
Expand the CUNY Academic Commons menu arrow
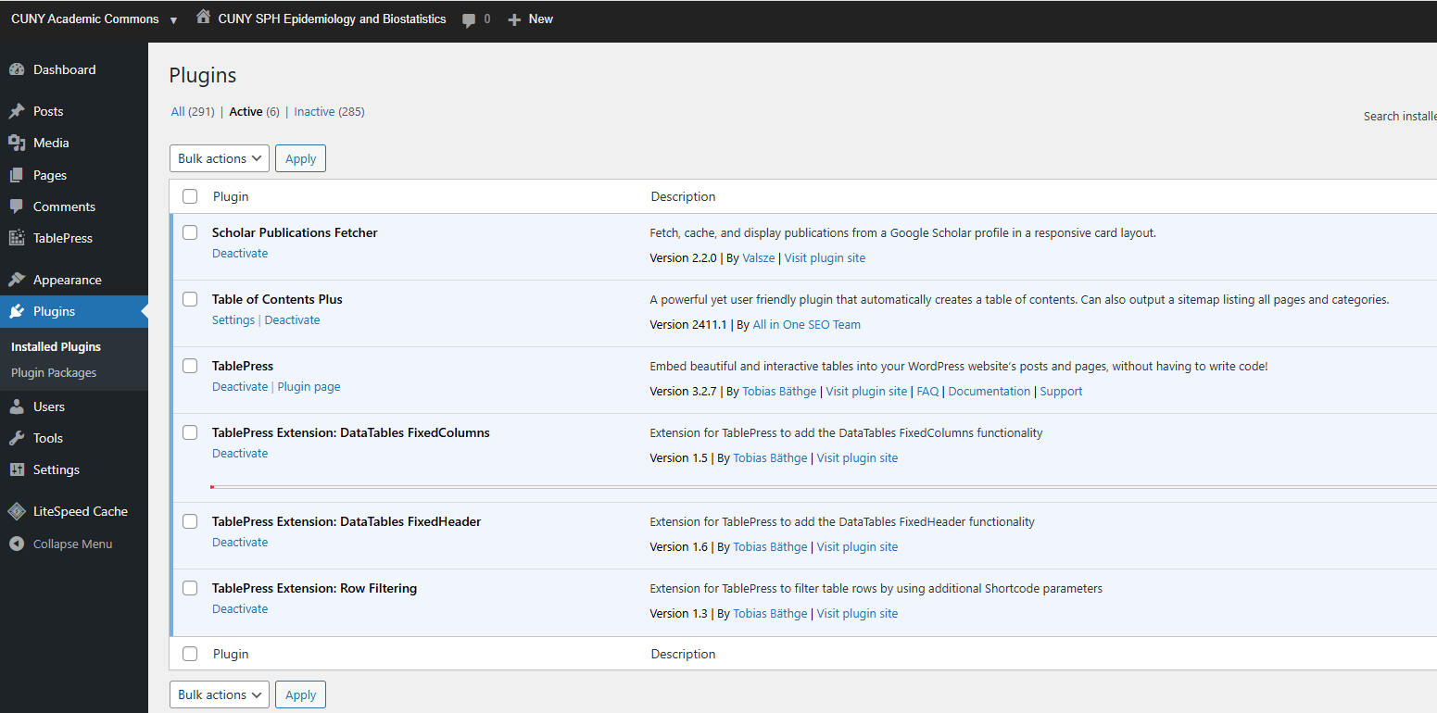[x=173, y=19]
